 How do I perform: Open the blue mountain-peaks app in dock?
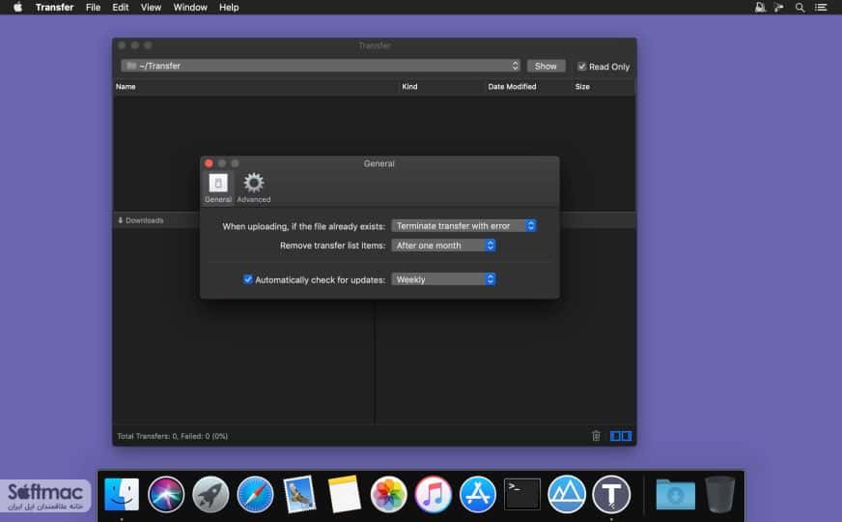[567, 494]
